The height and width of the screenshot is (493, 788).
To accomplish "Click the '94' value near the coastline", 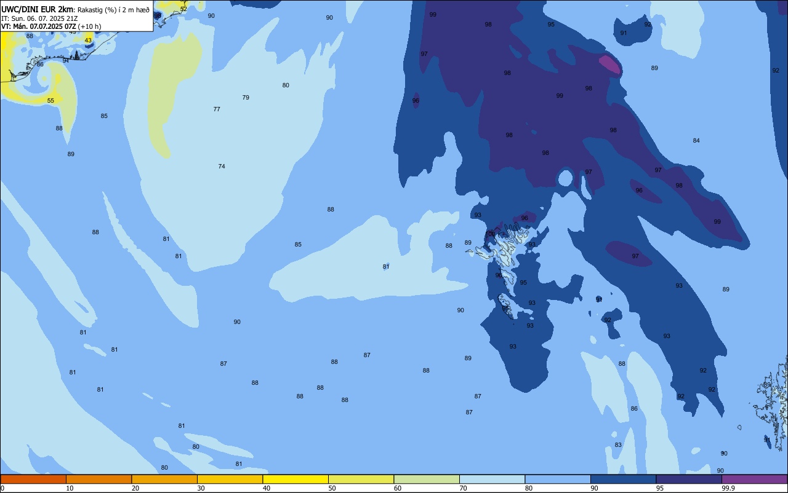I will (66, 61).
